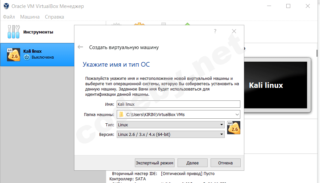This screenshot has width=320, height=183.
Task: Click the folder icon in Папка машины field
Action: [121, 114]
